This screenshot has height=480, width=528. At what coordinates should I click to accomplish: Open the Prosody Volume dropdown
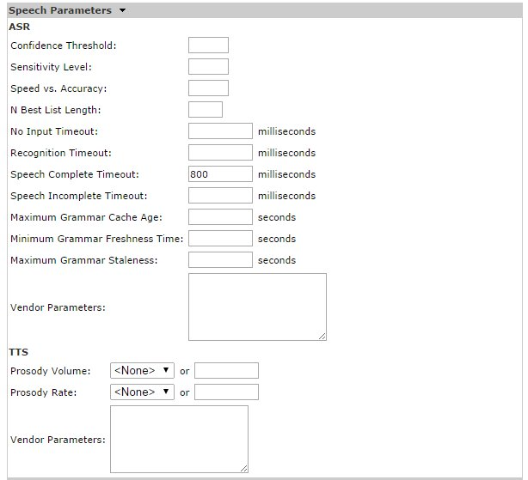click(x=142, y=371)
